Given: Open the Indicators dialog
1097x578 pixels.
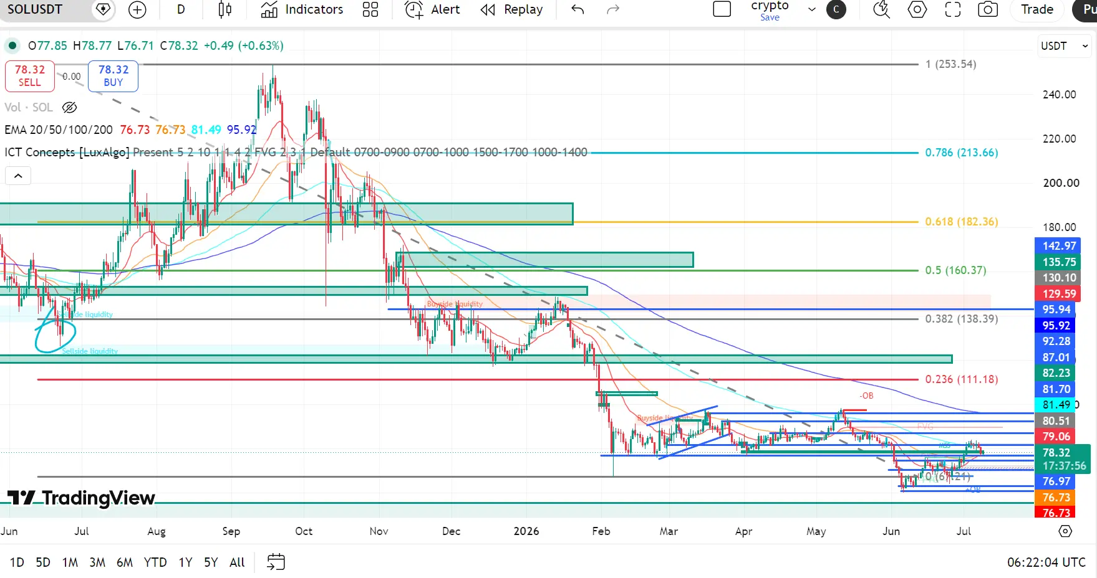Looking at the screenshot, I should click(x=302, y=9).
